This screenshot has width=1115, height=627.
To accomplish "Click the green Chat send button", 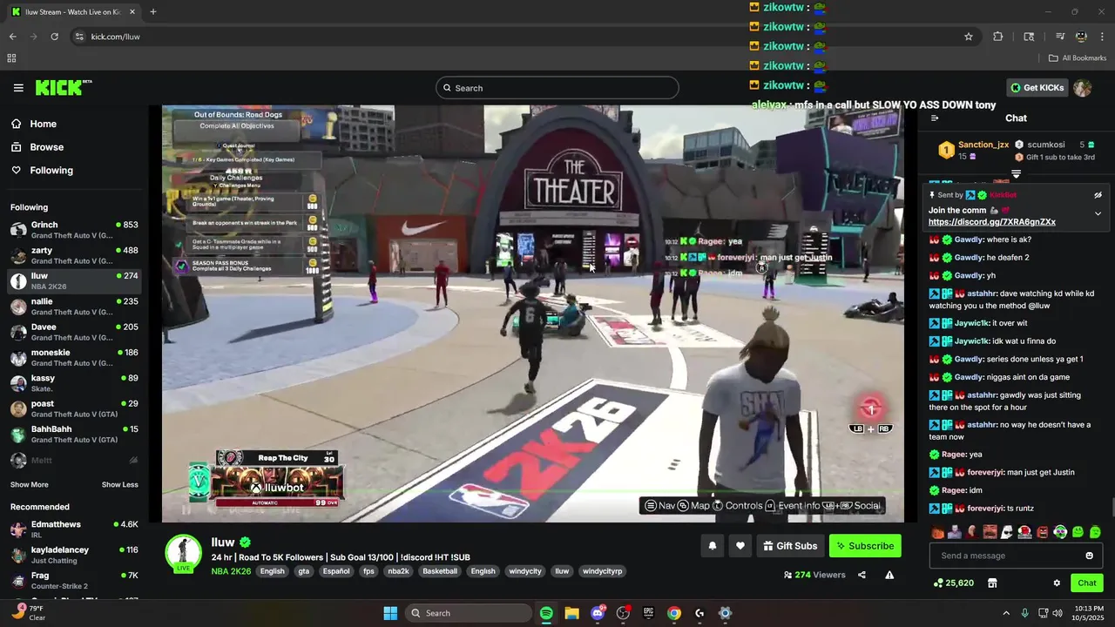I will 1087,583.
